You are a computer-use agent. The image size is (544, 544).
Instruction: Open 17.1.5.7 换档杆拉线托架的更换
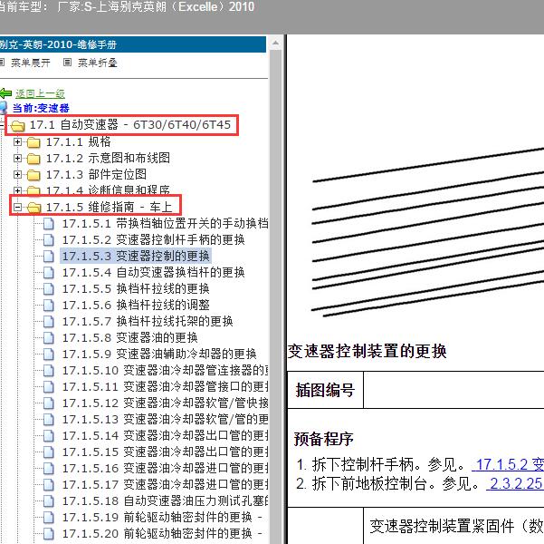coord(148,322)
